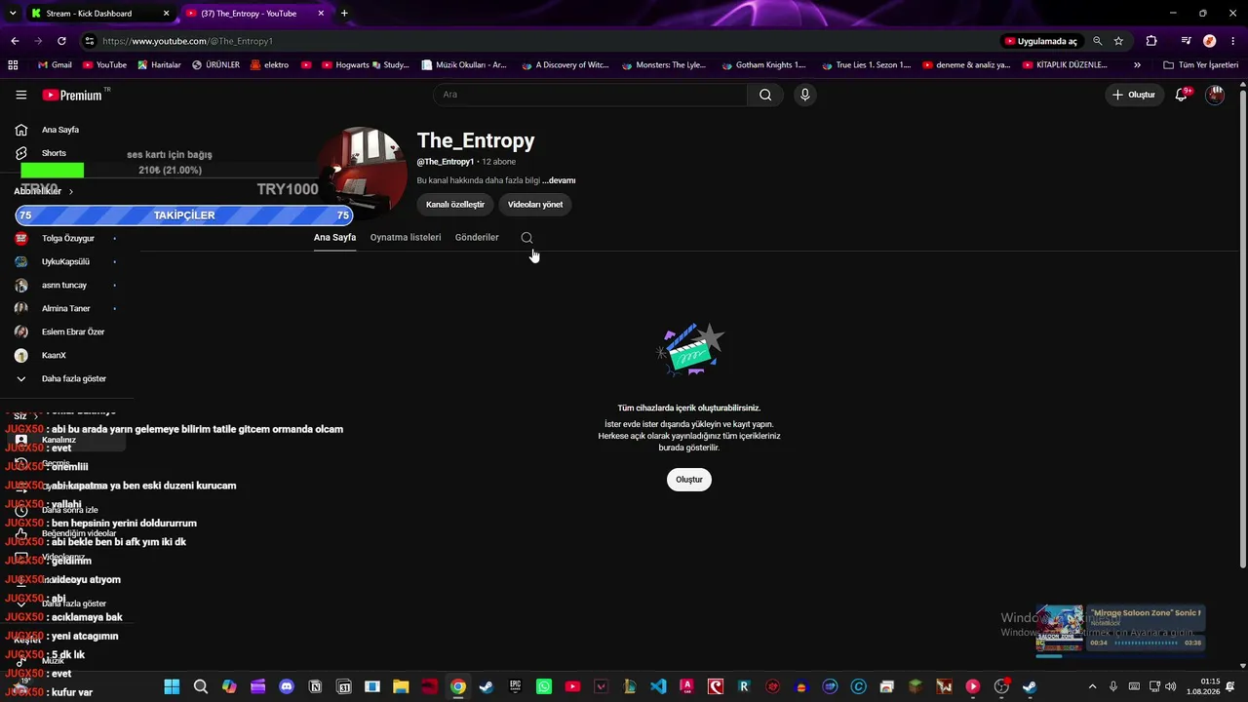View site information for youtube.com
Screen dimensions: 1248x702
pos(90,41)
